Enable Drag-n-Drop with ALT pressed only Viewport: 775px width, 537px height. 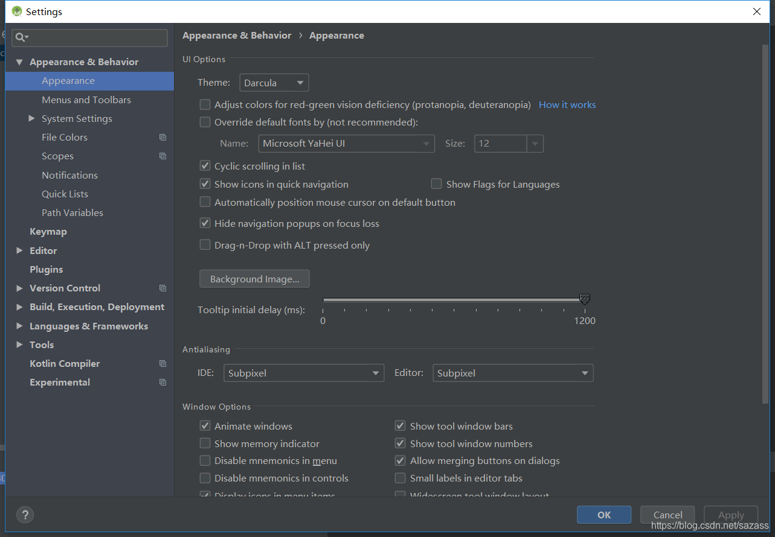coord(205,245)
